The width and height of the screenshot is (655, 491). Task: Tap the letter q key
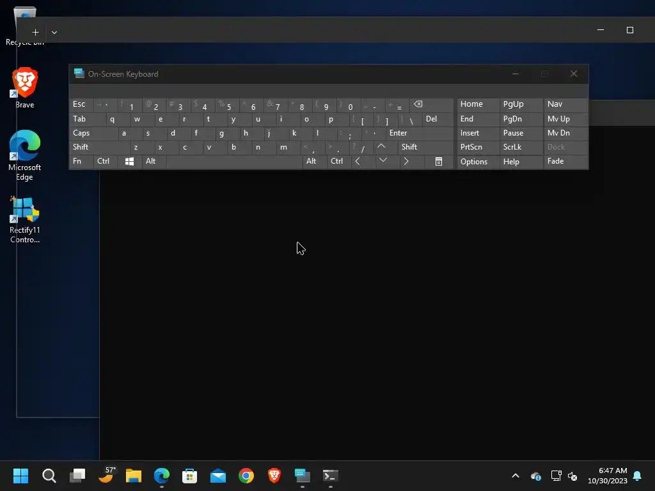pyautogui.click(x=118, y=119)
